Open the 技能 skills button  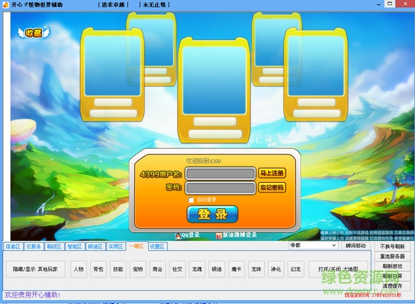(118, 269)
